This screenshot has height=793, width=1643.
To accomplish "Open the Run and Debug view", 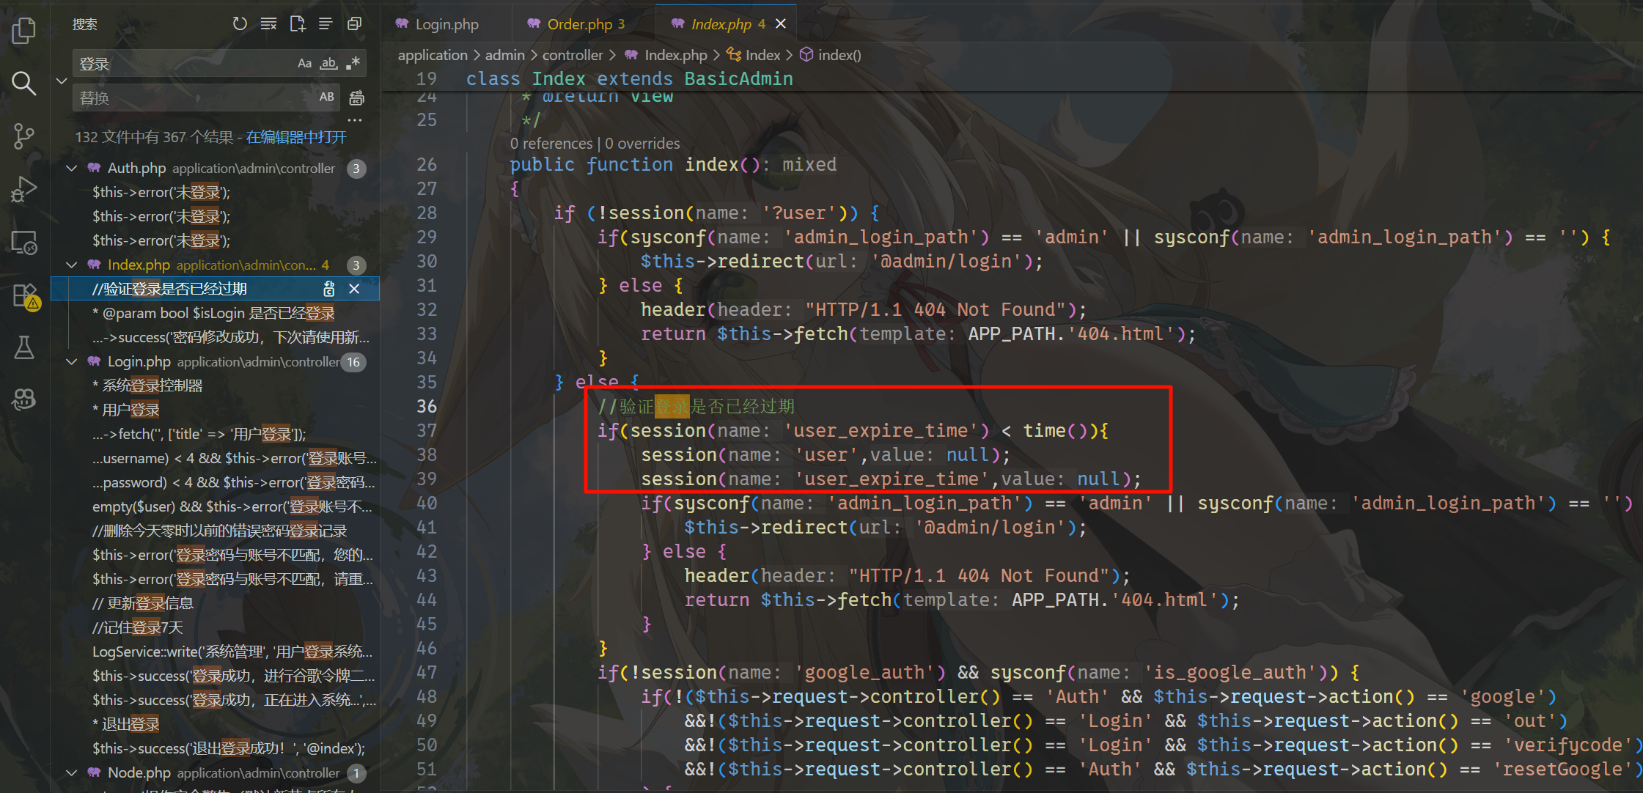I will [23, 189].
